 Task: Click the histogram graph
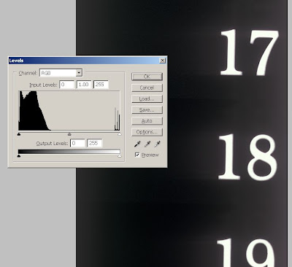69,111
